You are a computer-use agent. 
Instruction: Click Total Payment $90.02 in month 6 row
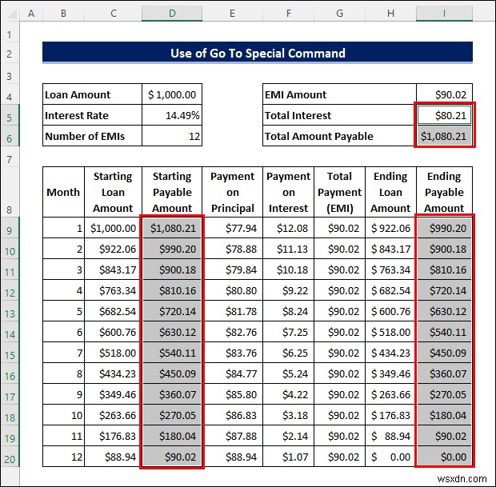tap(339, 332)
